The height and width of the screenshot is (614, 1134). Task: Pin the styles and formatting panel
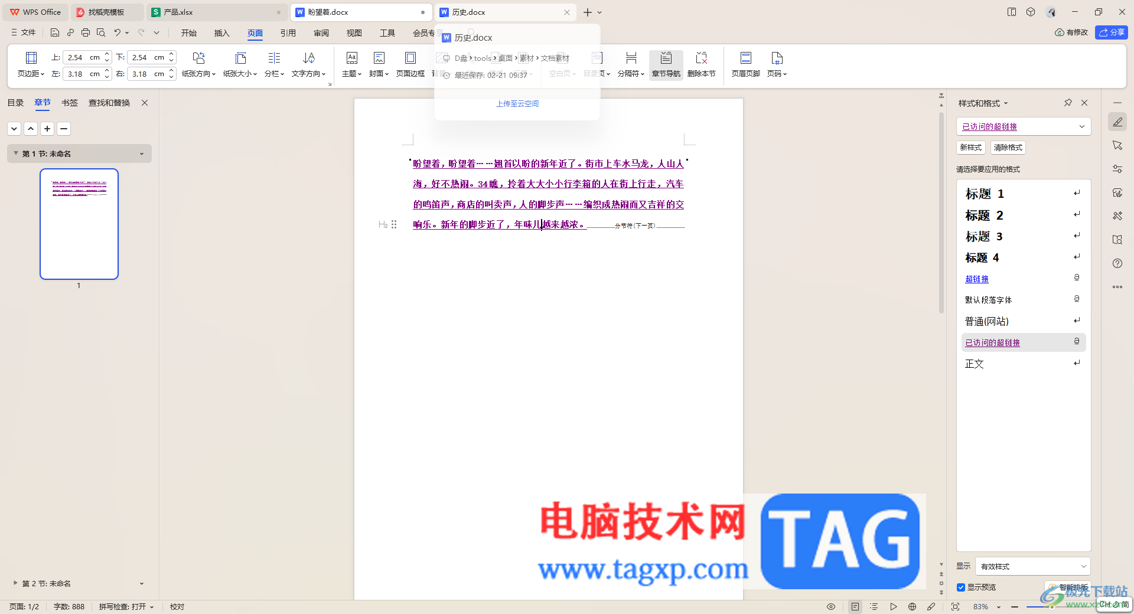point(1068,103)
